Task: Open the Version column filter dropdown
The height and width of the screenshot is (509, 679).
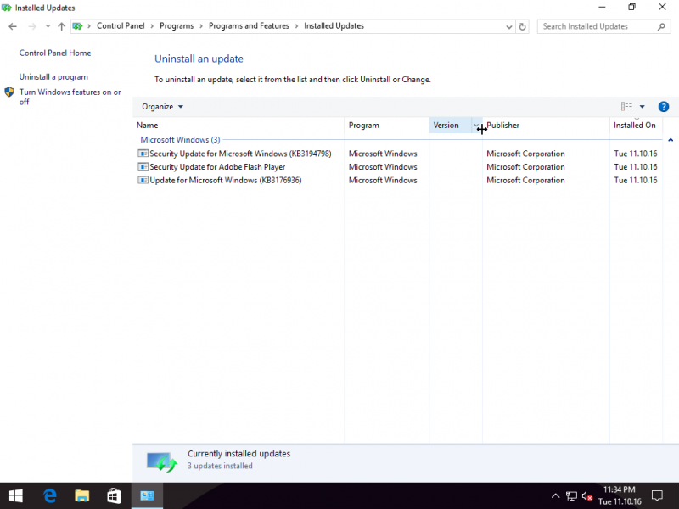Action: [476, 126]
